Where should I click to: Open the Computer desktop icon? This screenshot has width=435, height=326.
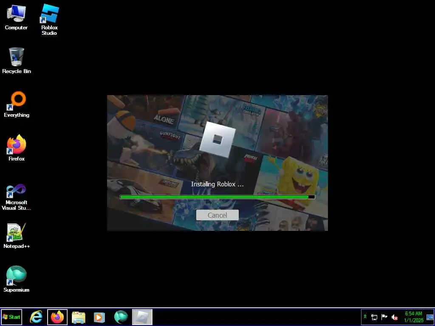tap(16, 17)
